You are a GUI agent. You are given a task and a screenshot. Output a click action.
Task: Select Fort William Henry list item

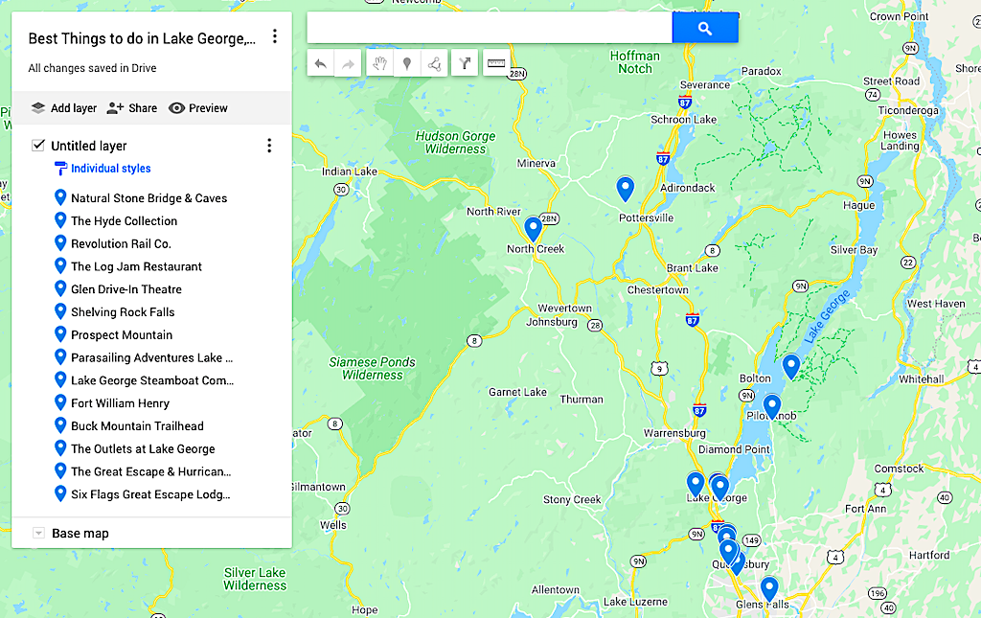click(151, 403)
